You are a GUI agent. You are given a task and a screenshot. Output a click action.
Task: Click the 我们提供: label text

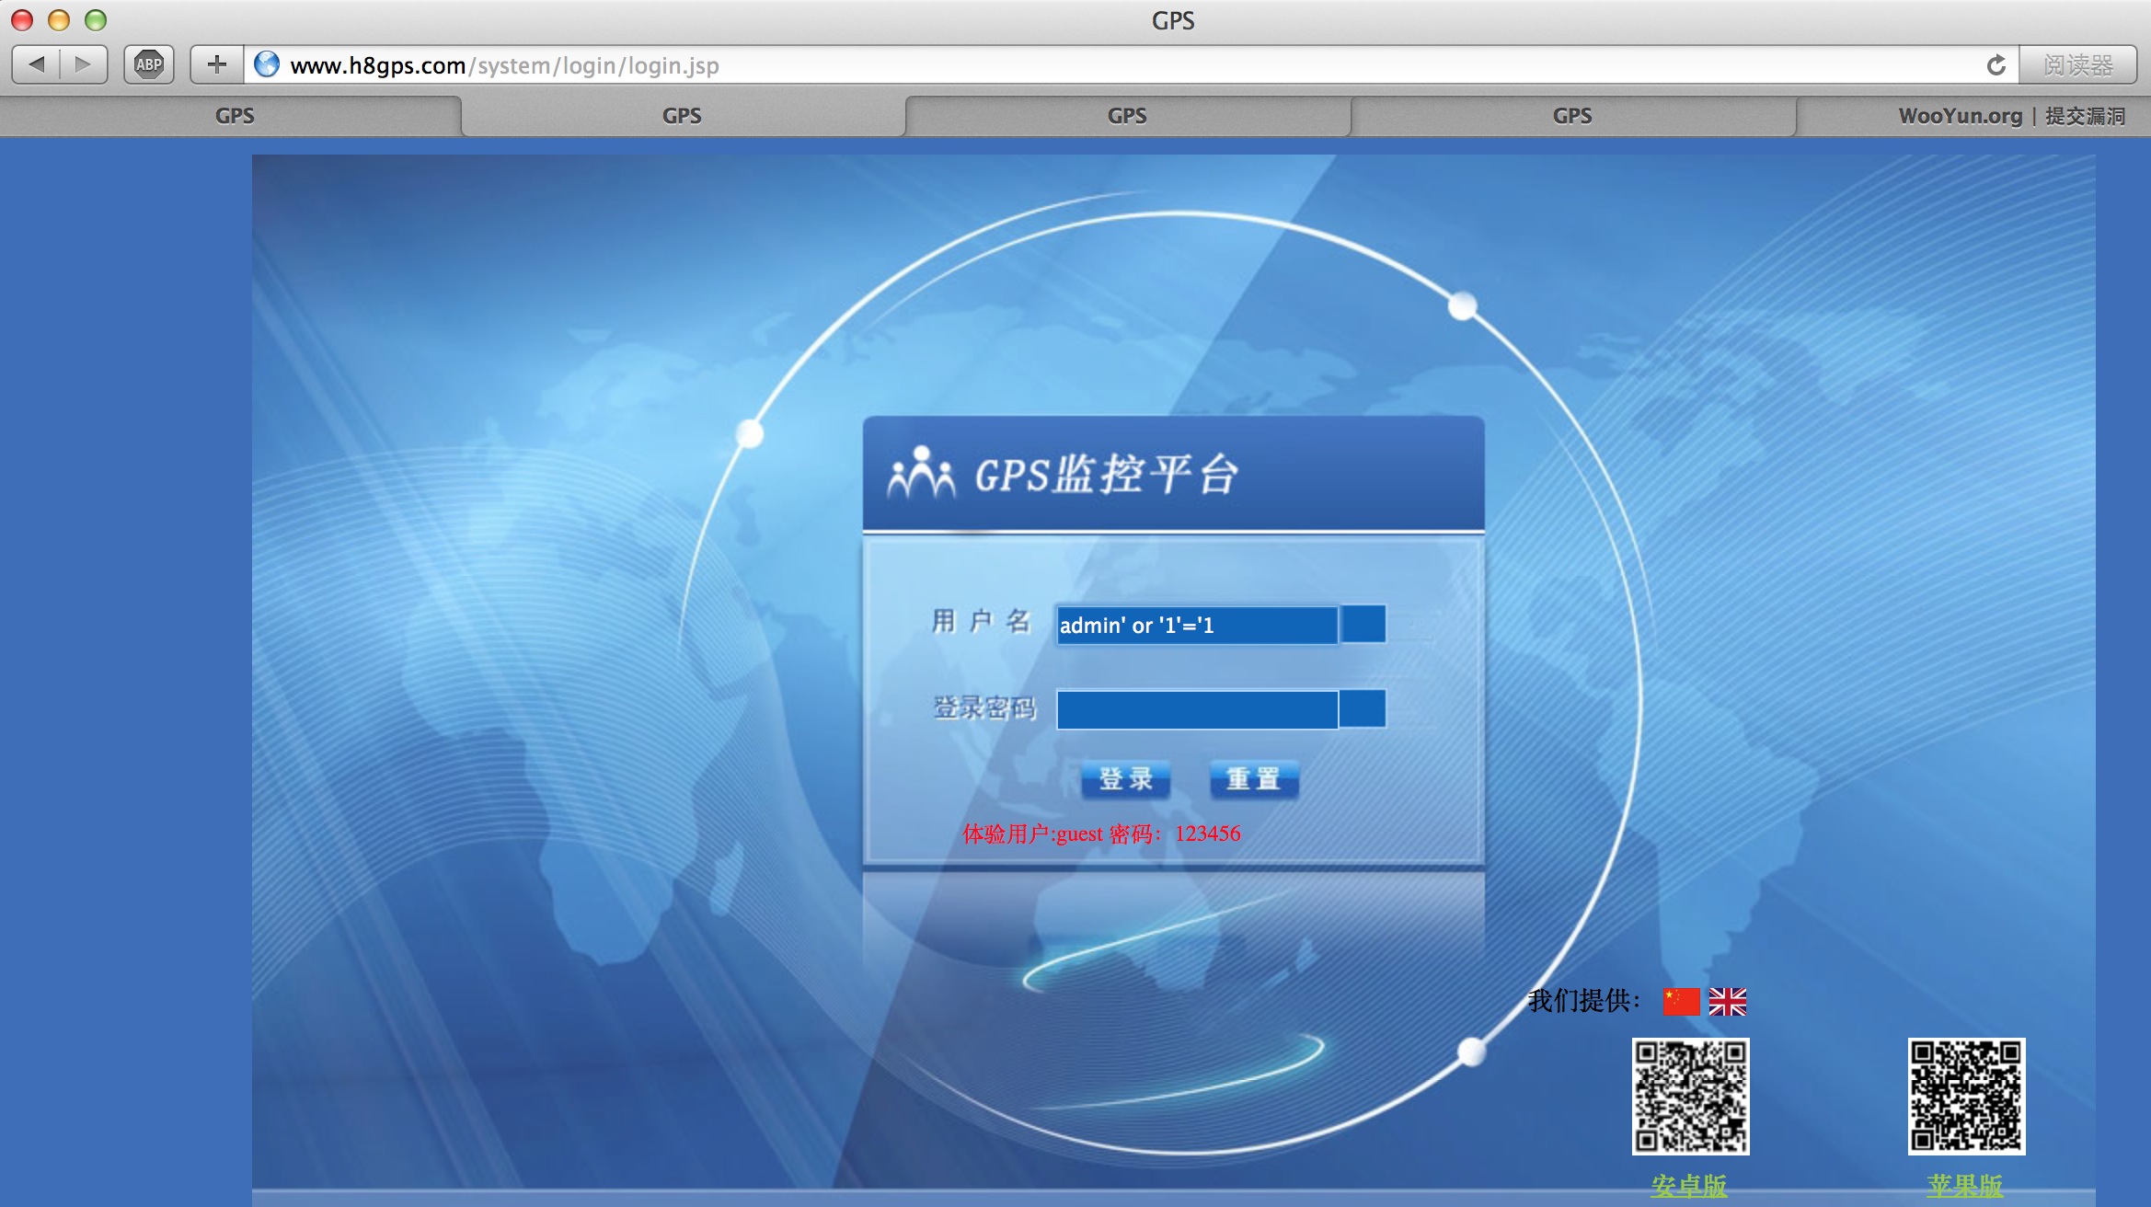click(x=1583, y=1001)
